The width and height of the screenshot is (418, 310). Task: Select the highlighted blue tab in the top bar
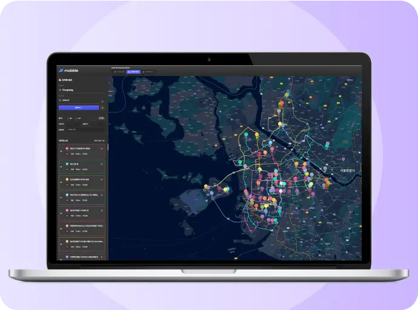(133, 72)
